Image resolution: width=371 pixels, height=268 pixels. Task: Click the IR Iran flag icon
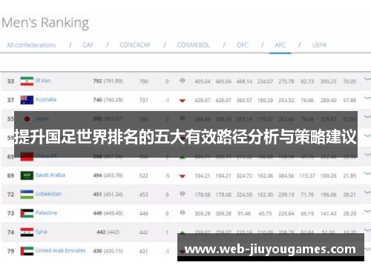point(27,81)
